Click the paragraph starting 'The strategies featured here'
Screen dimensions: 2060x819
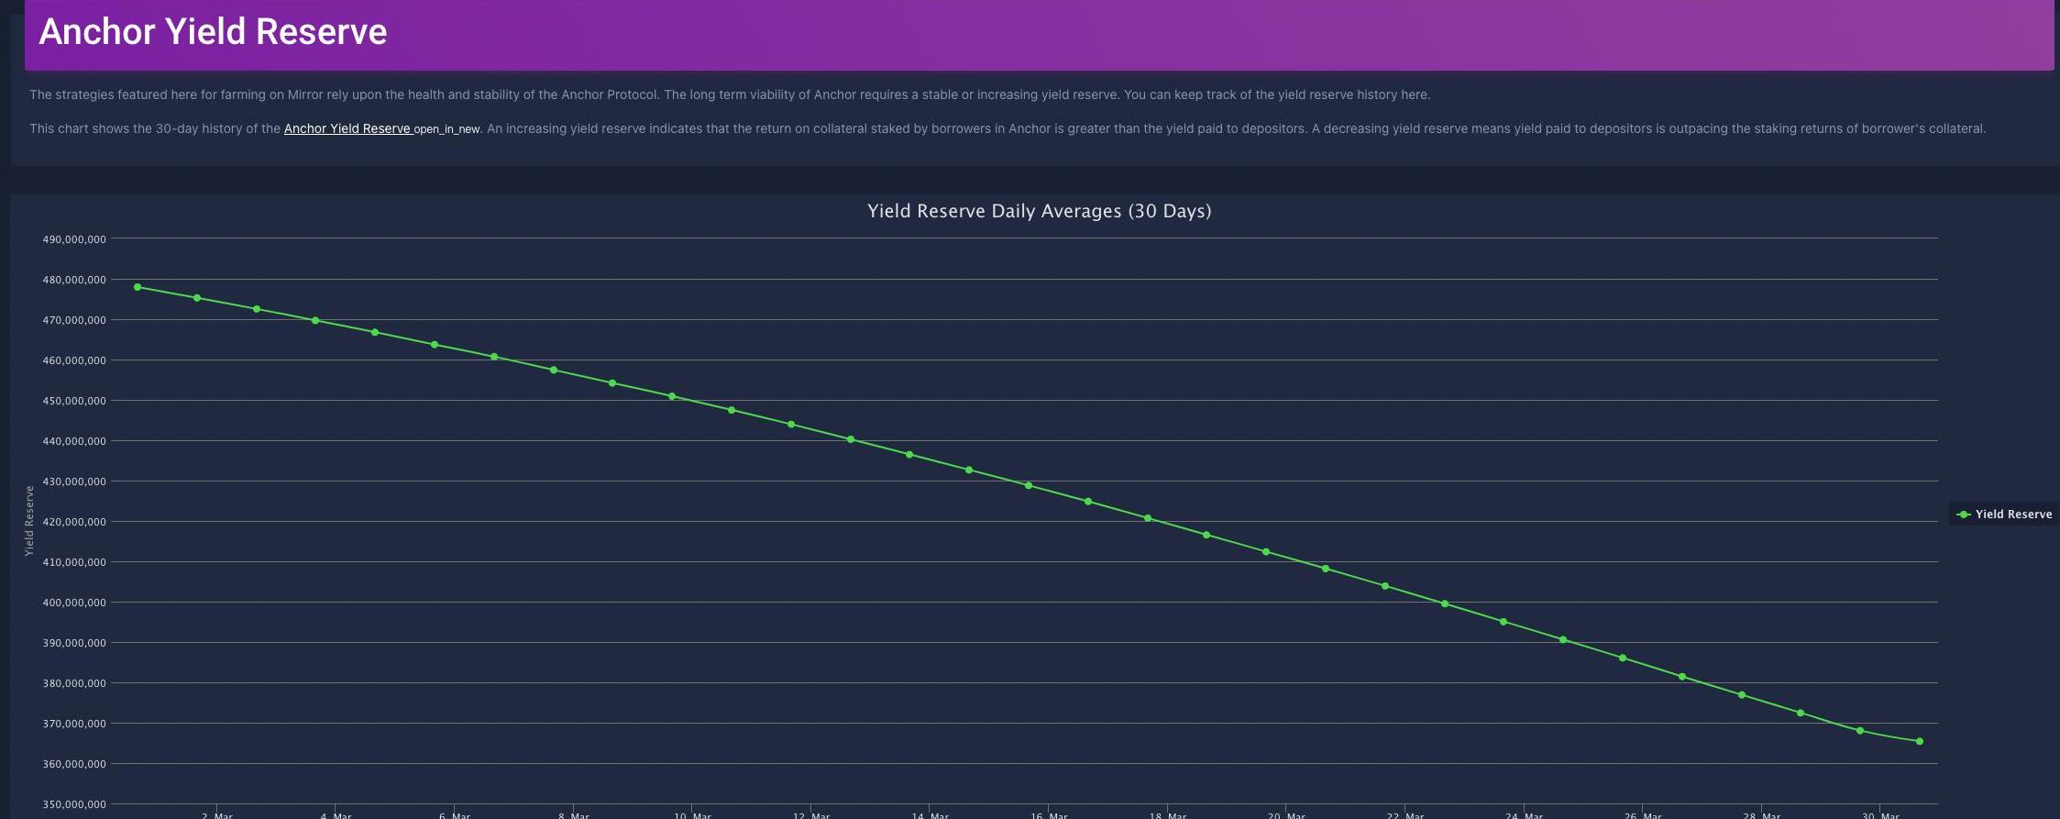tap(730, 94)
